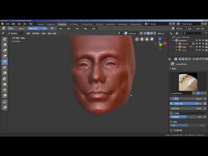Add new brush with plus button
This screenshot has width=208, height=156.
pyautogui.click(x=202, y=93)
